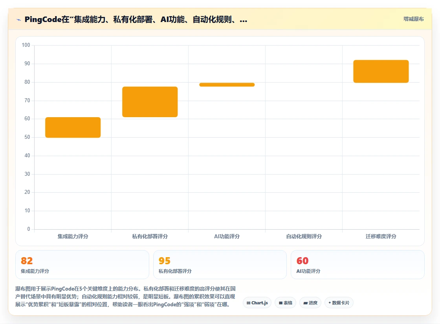440x324 pixels.
Task: Click the 表格 tag chip
Action: click(x=285, y=303)
